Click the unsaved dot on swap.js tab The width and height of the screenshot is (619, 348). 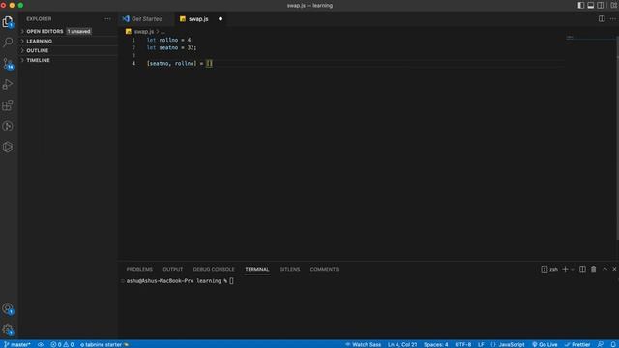click(221, 19)
